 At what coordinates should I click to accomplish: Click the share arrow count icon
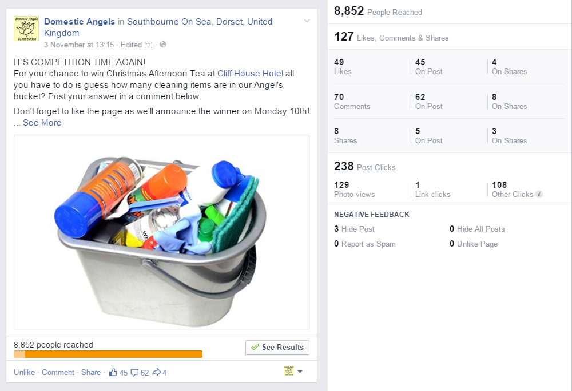coord(156,373)
